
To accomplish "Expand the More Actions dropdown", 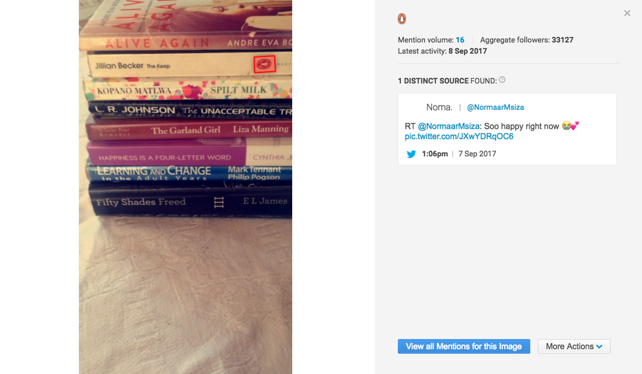I will pos(574,346).
